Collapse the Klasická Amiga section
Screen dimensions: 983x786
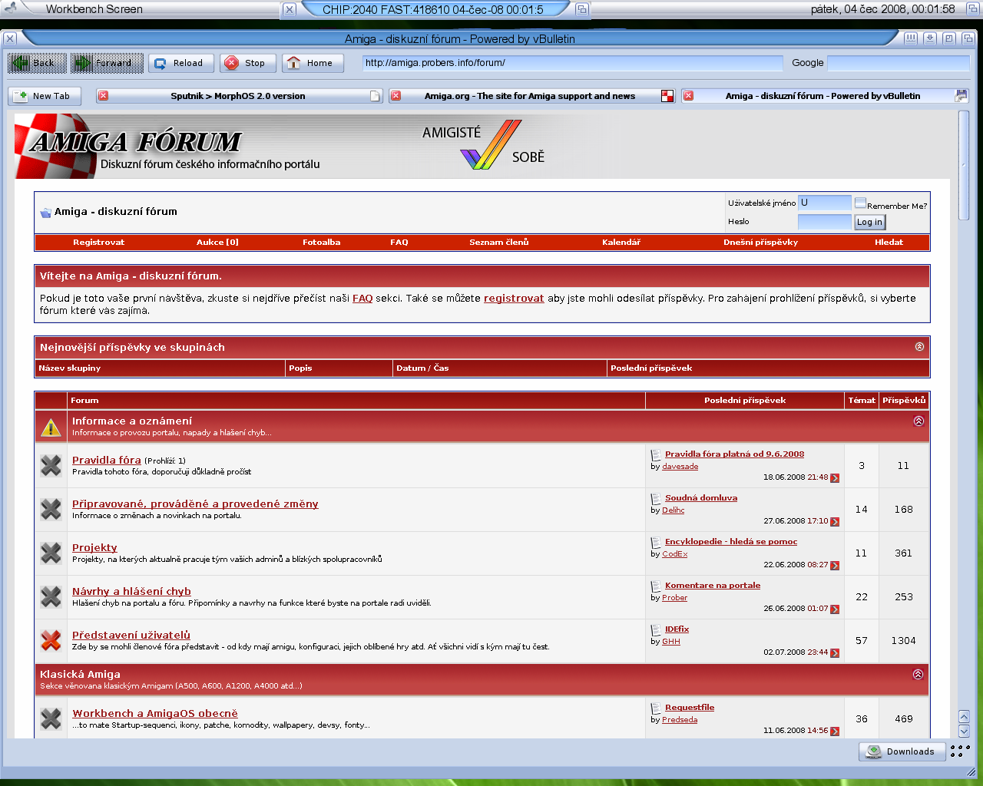[918, 675]
